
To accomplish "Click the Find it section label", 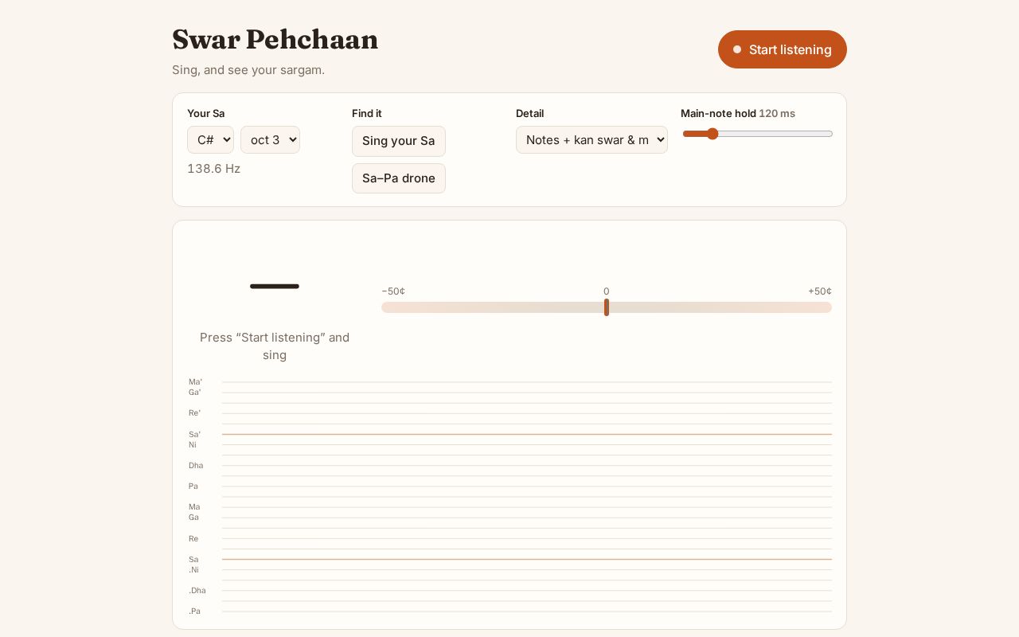I will tap(367, 113).
